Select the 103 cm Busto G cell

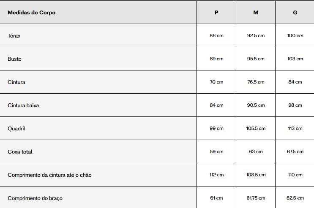[x=295, y=59]
